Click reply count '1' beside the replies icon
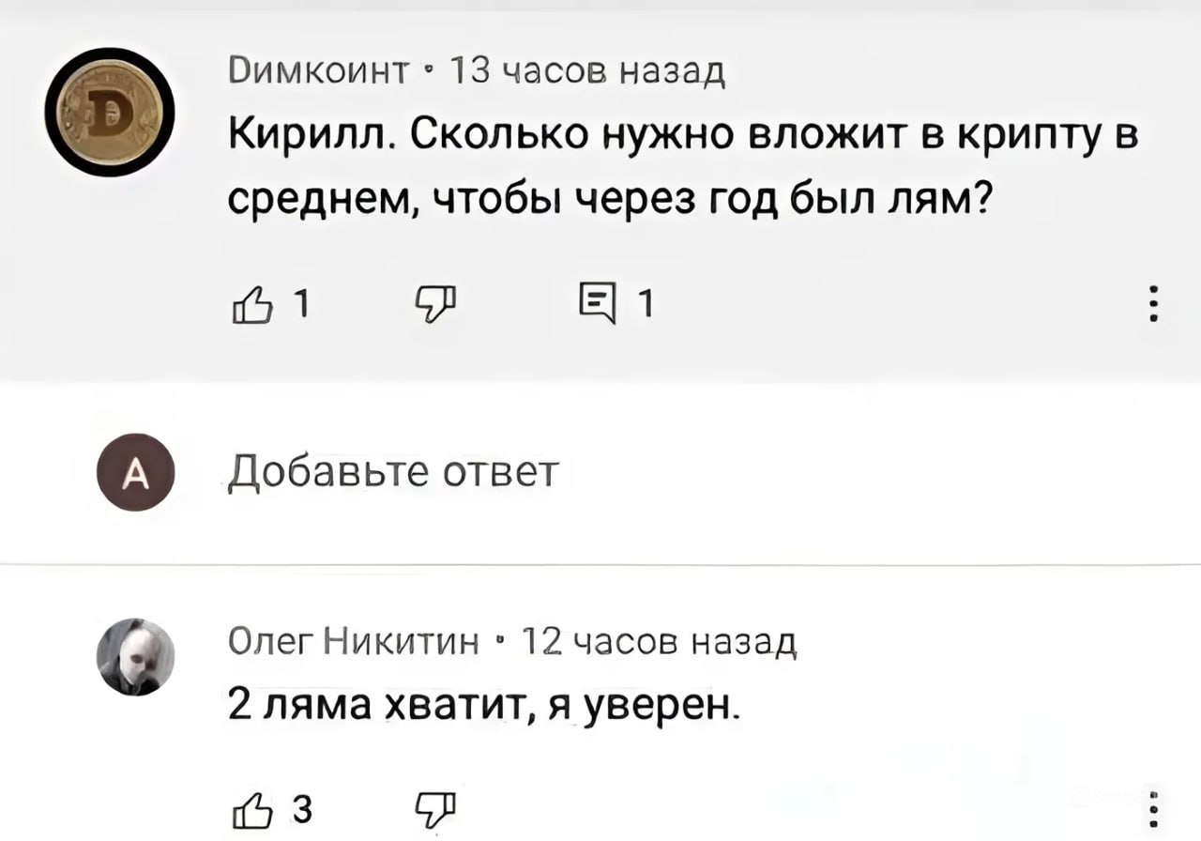This screenshot has height=841, width=1201. click(x=644, y=306)
